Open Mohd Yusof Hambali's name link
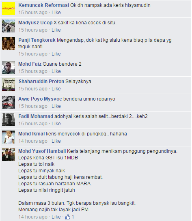192x221 pixels. 42,151
